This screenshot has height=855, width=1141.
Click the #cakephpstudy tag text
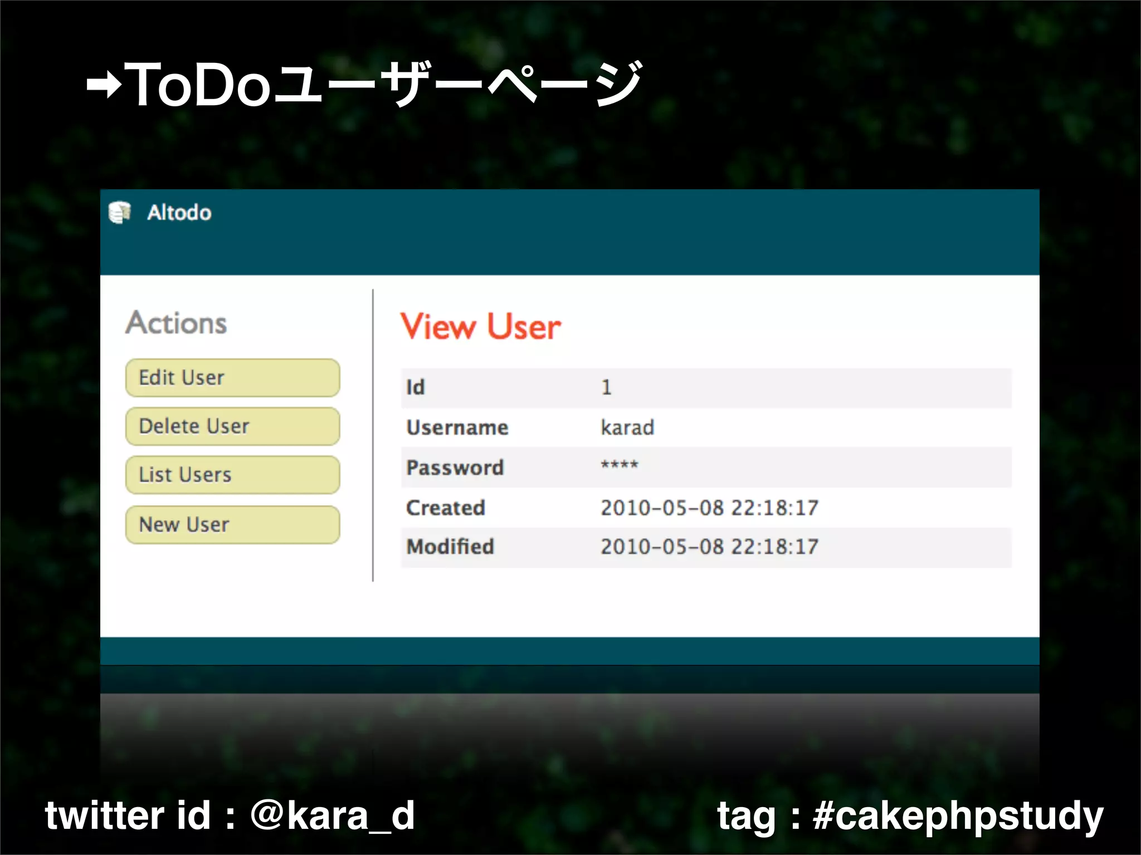coord(958,817)
